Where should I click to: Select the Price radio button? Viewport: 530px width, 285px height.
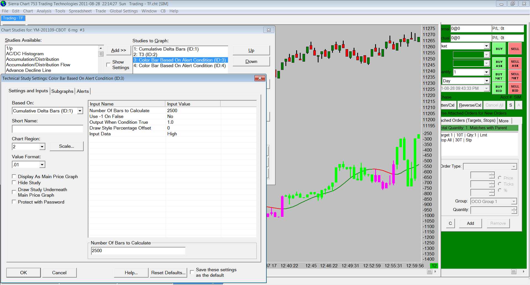[x=500, y=178]
